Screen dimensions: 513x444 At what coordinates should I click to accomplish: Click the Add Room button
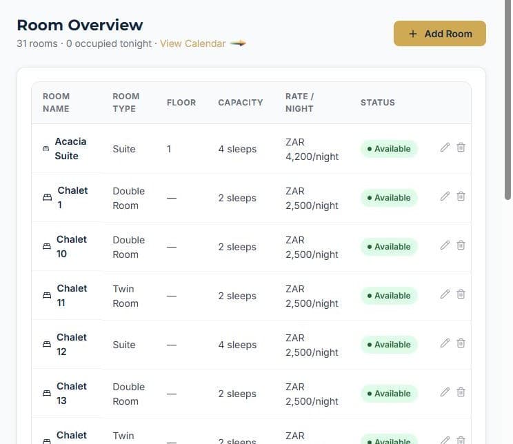tap(439, 34)
